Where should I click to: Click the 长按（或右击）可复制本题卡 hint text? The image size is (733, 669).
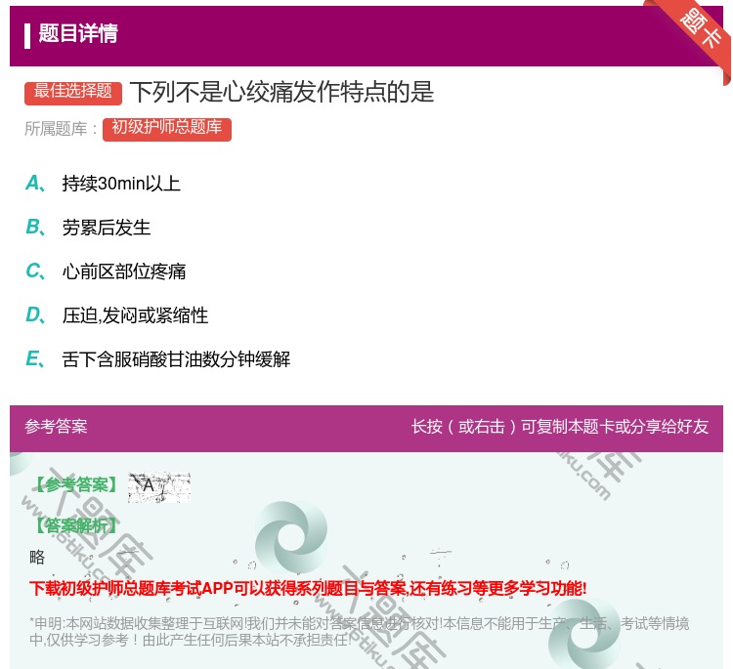[x=560, y=427]
